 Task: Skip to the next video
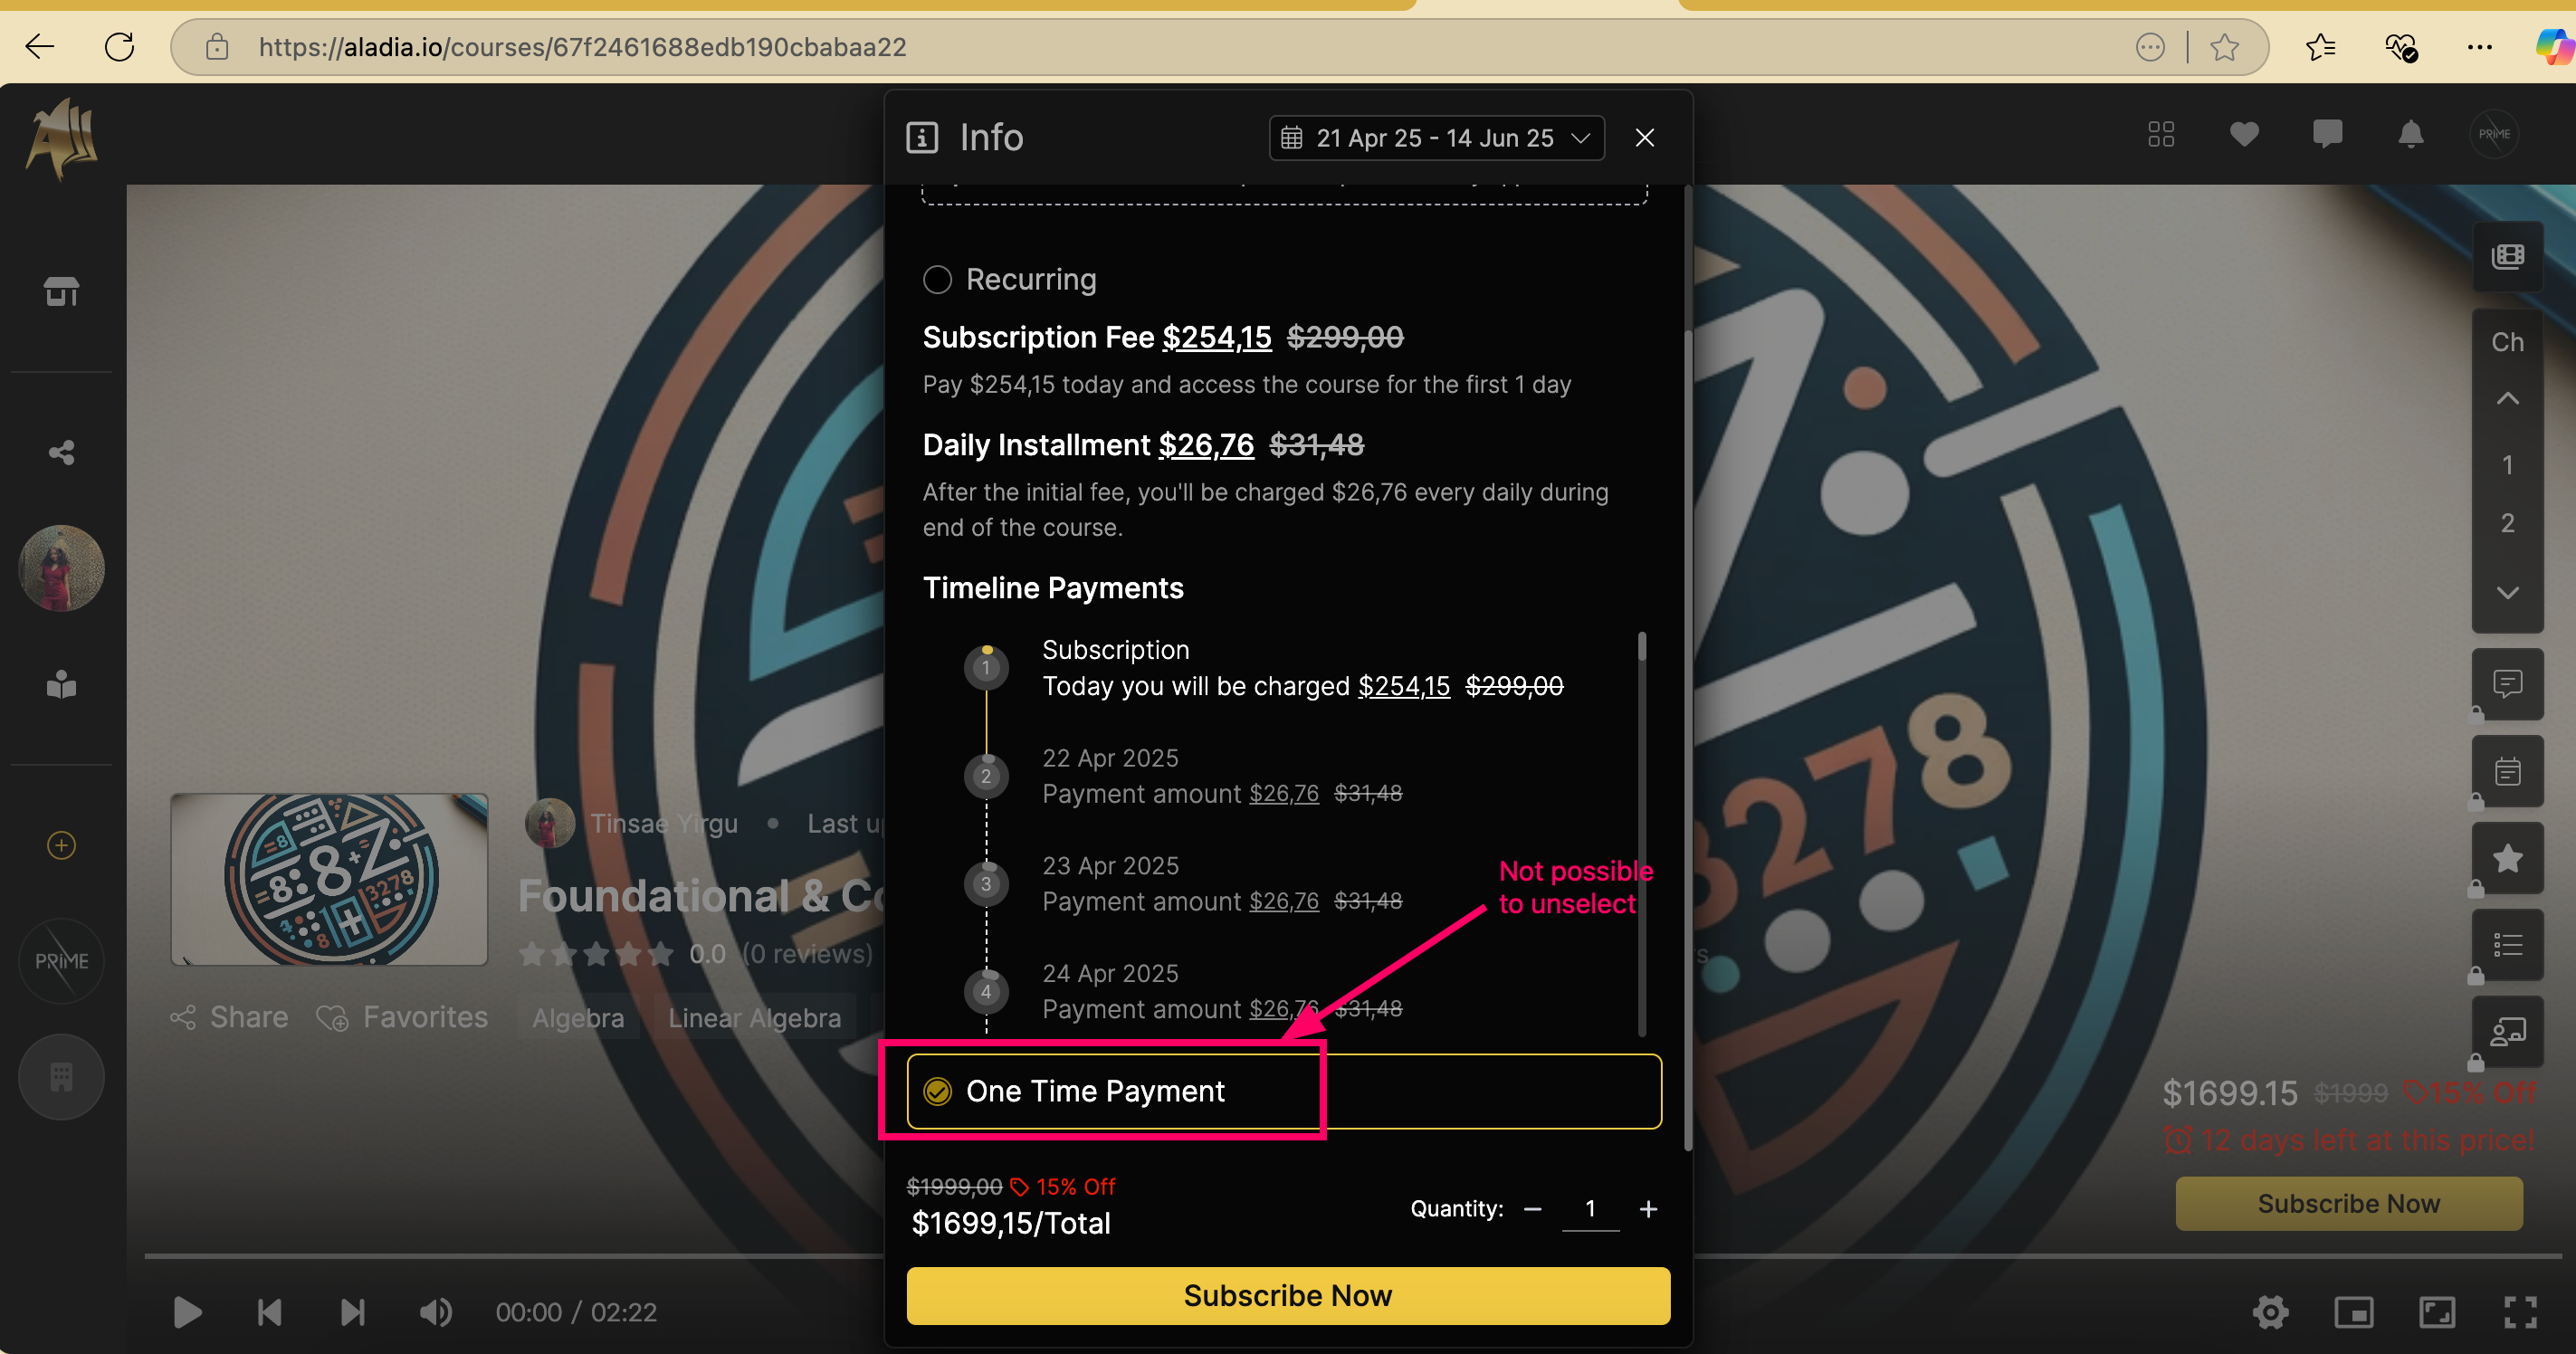tap(353, 1312)
